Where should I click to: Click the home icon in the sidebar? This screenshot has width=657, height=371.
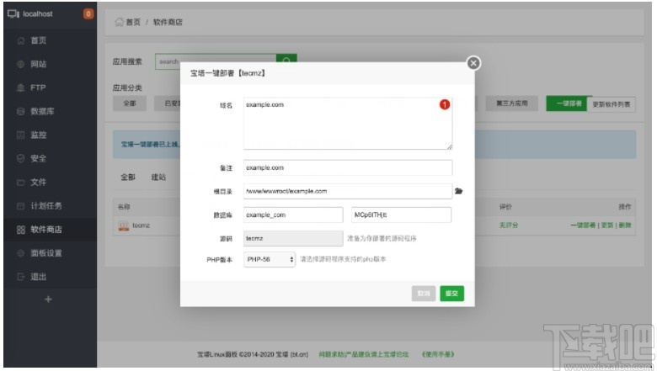pos(21,40)
